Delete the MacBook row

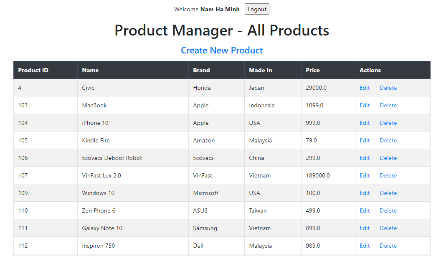[388, 105]
